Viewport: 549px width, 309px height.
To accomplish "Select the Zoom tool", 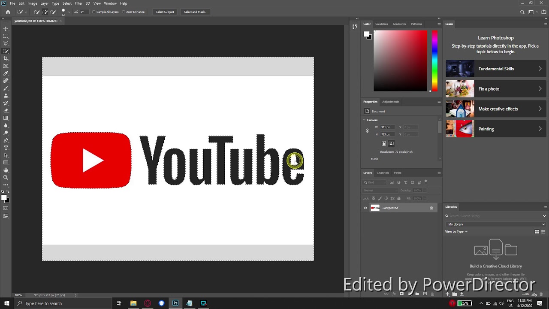I will pos(6,177).
